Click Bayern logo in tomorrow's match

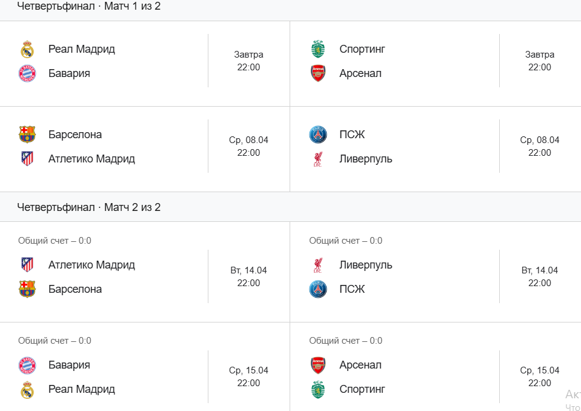(x=27, y=73)
